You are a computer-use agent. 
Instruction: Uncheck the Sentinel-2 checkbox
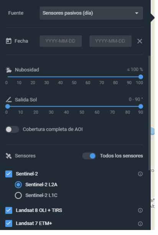coord(9,174)
